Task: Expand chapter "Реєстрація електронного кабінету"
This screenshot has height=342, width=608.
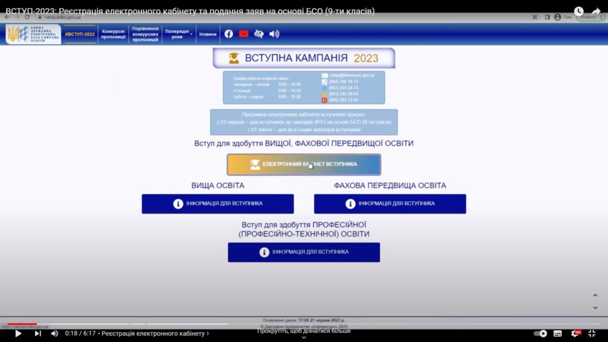Action: [155, 333]
